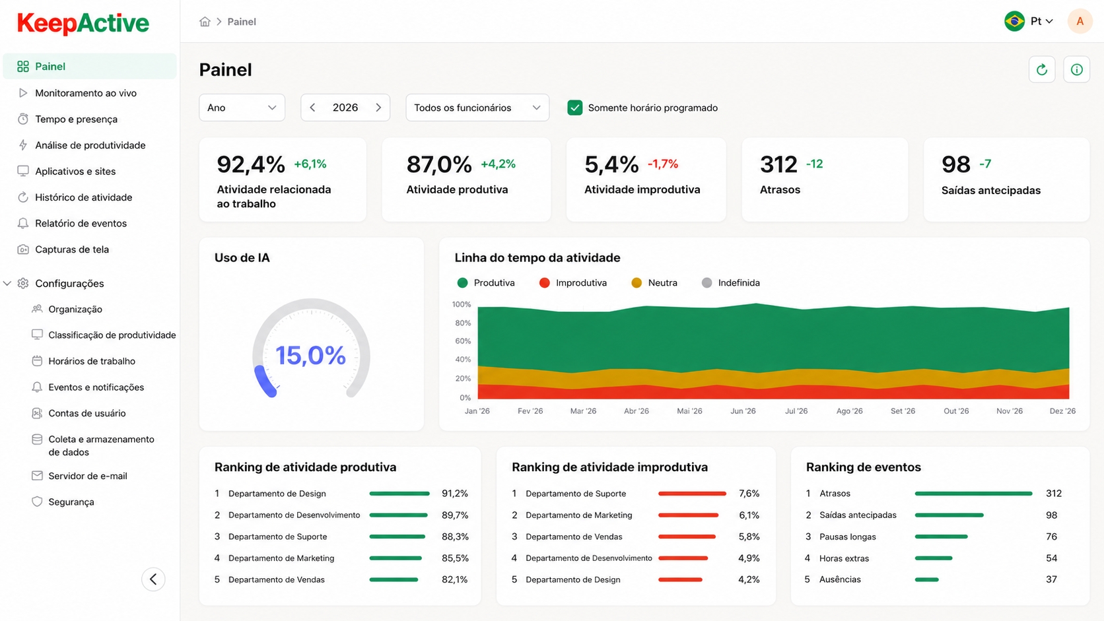Image resolution: width=1104 pixels, height=621 pixels.
Task: Collapse sidebar with the arrow button
Action: tap(153, 579)
